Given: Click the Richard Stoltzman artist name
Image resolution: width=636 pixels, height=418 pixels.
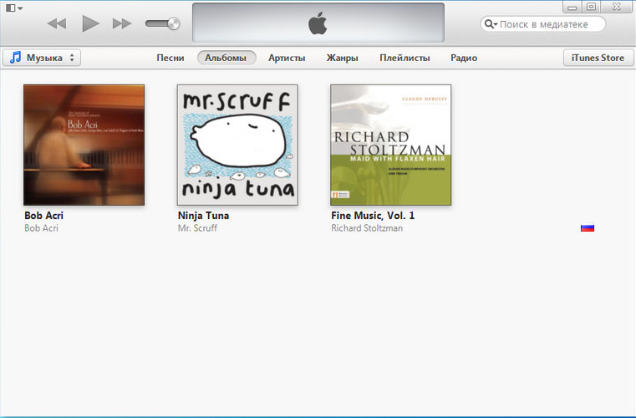Looking at the screenshot, I should coord(367,228).
